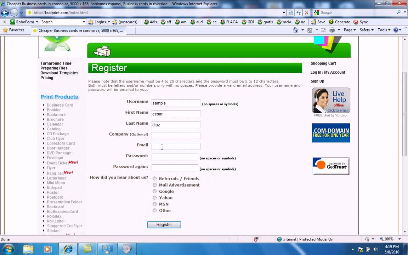This screenshot has height=255, width=408.
Task: Click the GDI passcard shortcut
Action: [248, 22]
